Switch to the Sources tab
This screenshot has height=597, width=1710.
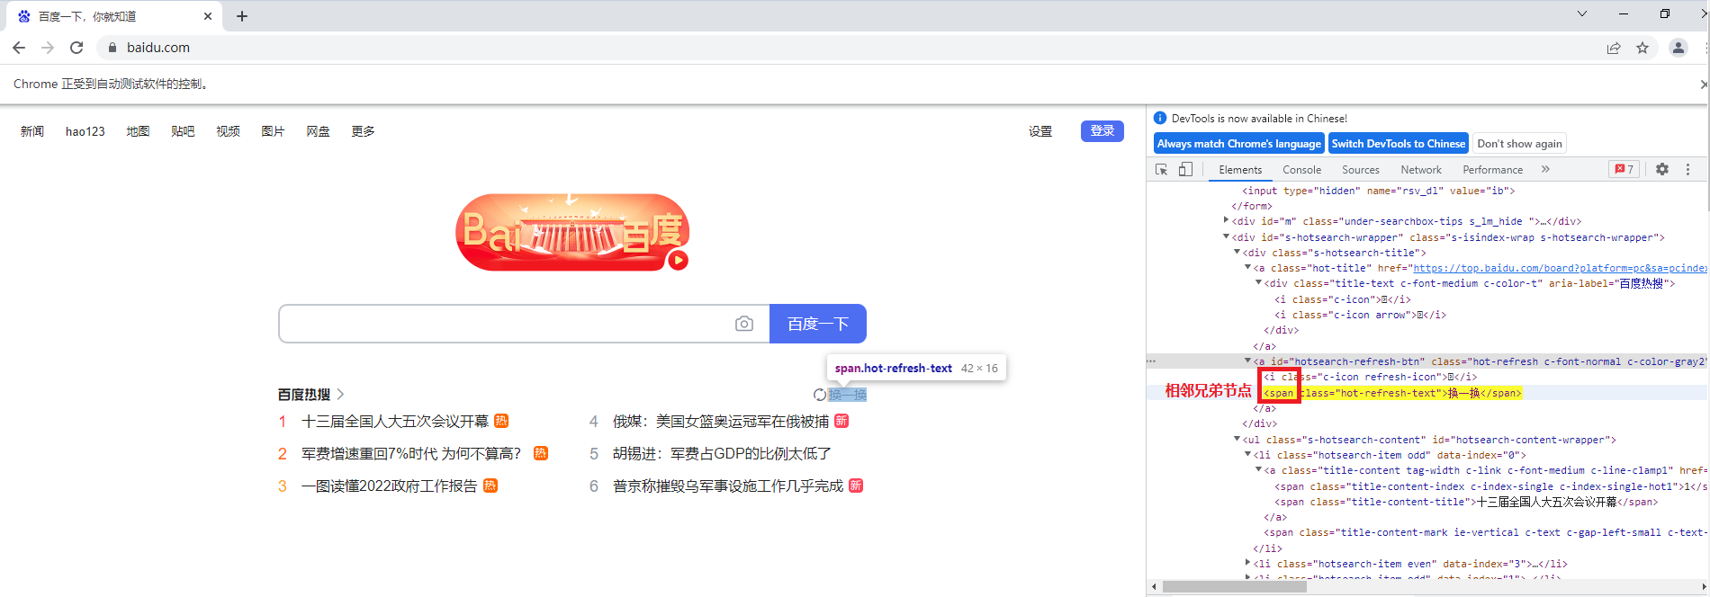tap(1361, 170)
